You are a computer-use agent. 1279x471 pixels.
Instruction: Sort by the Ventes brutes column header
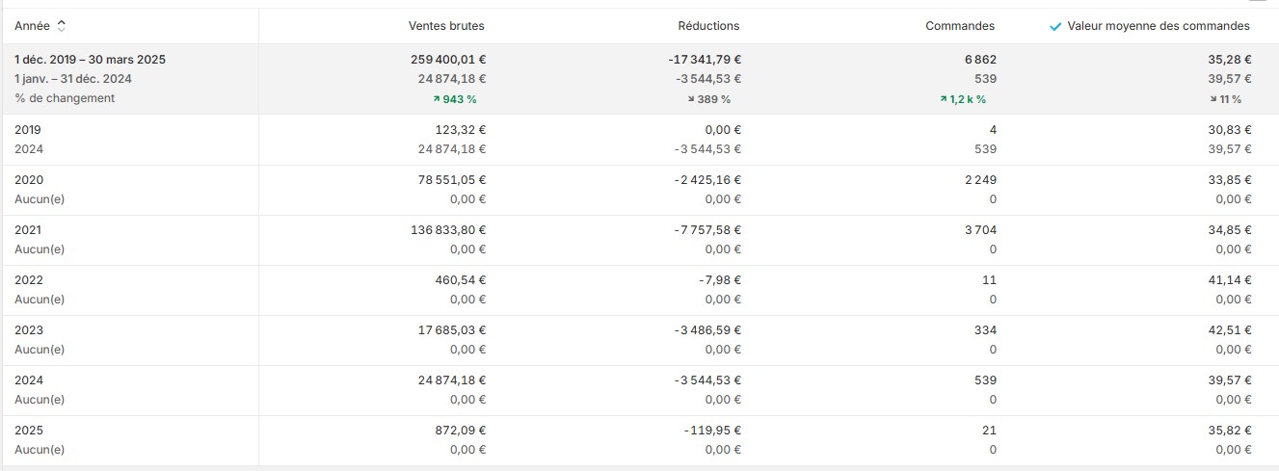[x=447, y=26]
